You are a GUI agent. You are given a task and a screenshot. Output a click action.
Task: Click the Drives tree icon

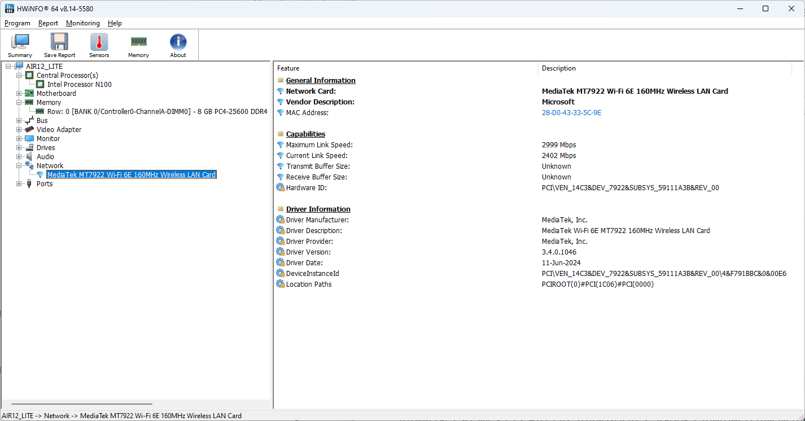(x=29, y=148)
